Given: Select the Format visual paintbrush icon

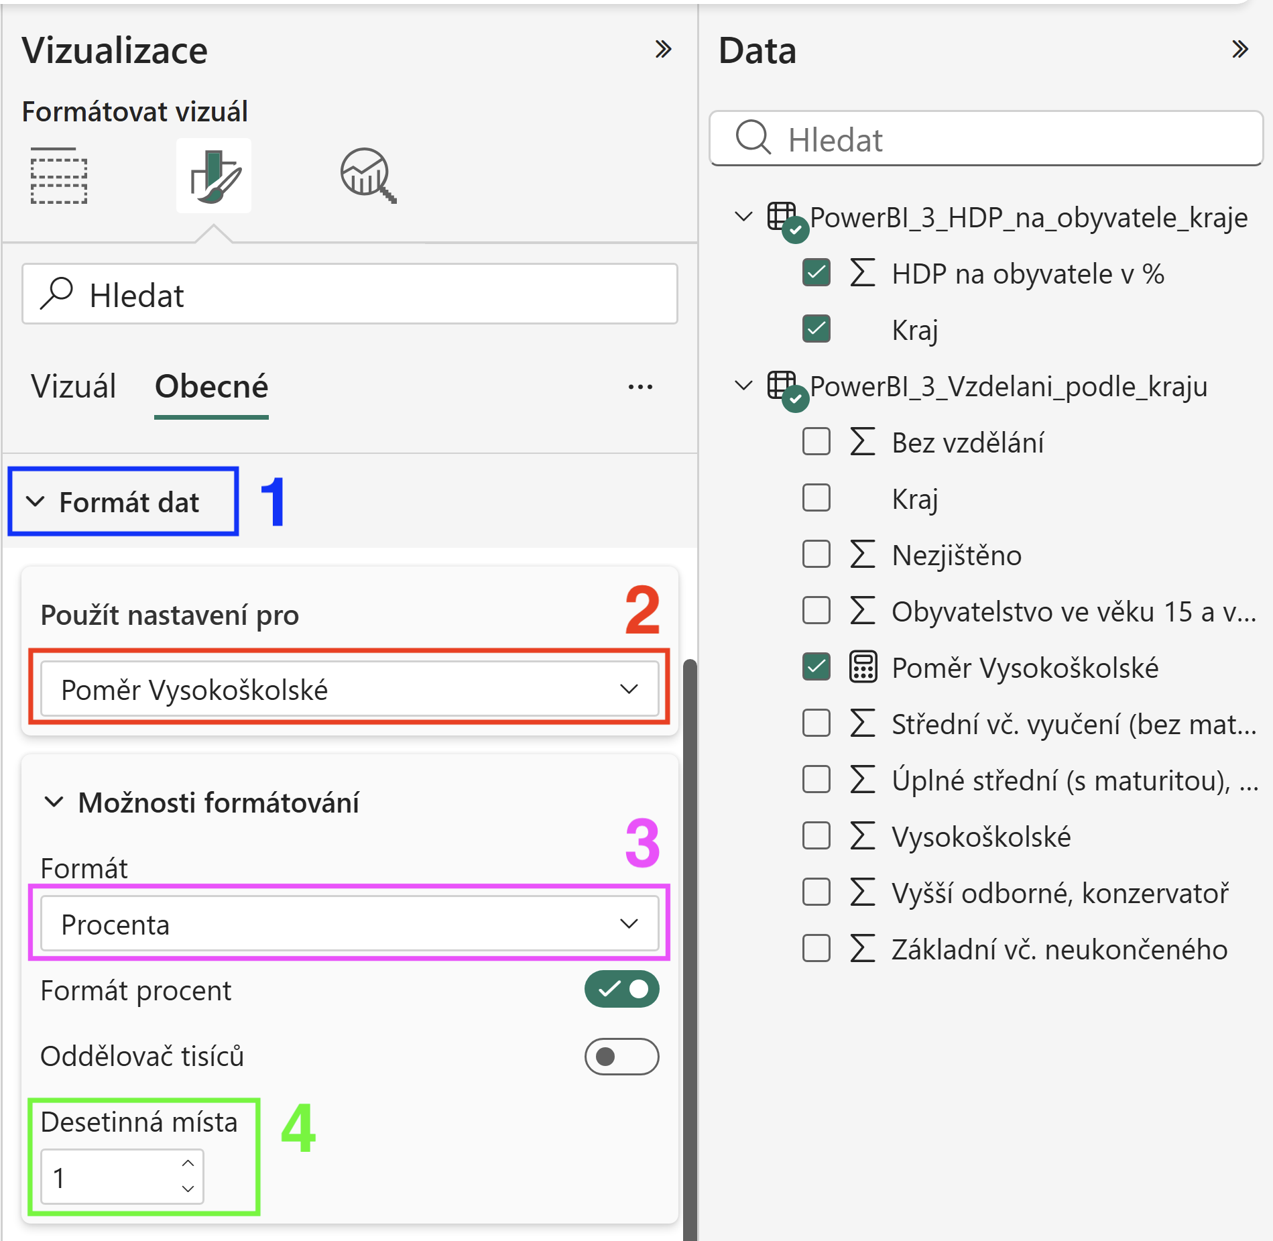Looking at the screenshot, I should point(214,176).
